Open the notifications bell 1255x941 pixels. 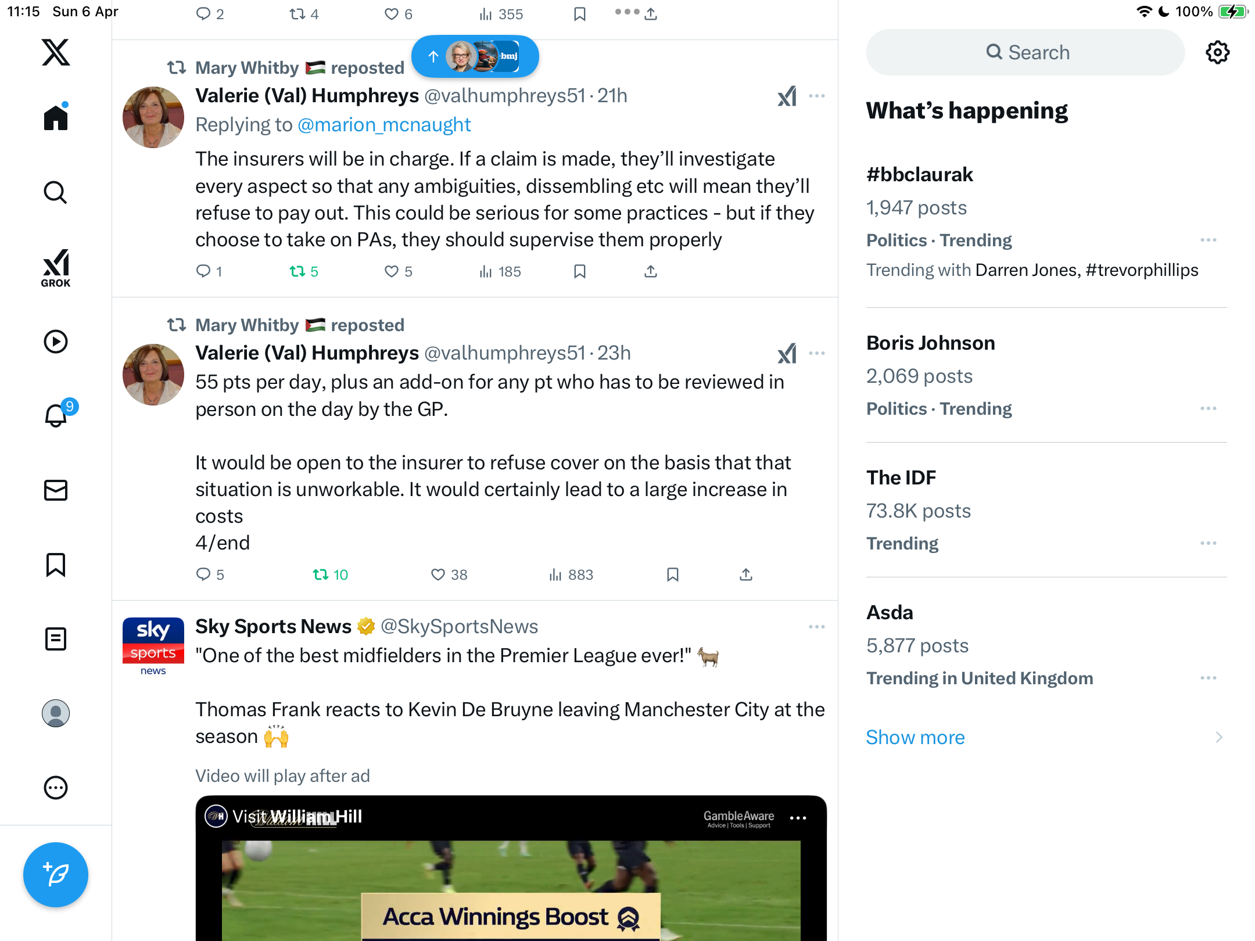[57, 415]
